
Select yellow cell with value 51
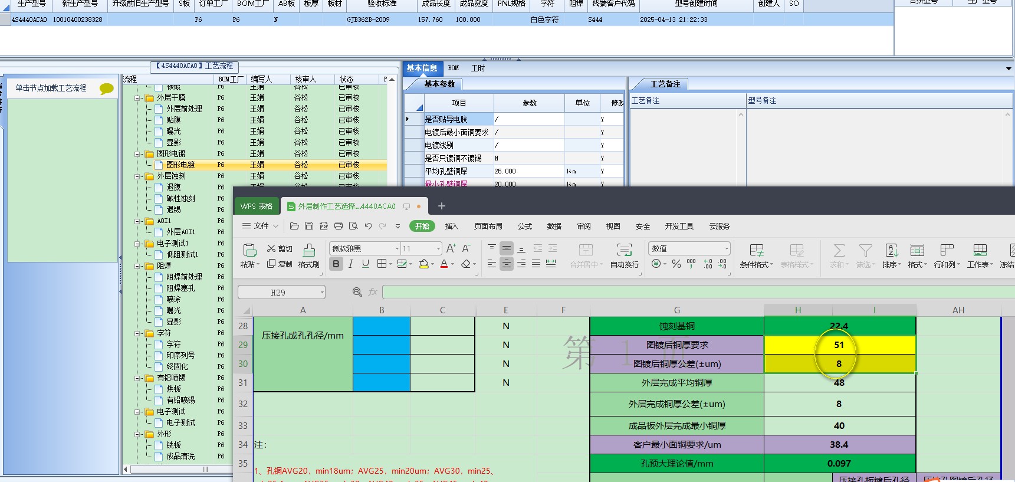click(x=839, y=345)
